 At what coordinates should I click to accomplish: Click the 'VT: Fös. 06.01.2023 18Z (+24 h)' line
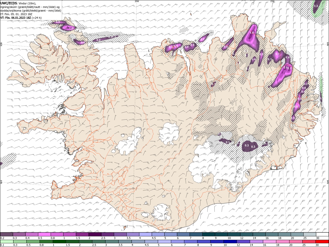21,18
